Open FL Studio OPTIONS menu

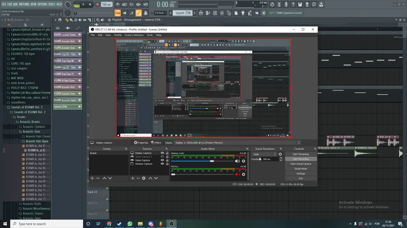click(x=43, y=4)
